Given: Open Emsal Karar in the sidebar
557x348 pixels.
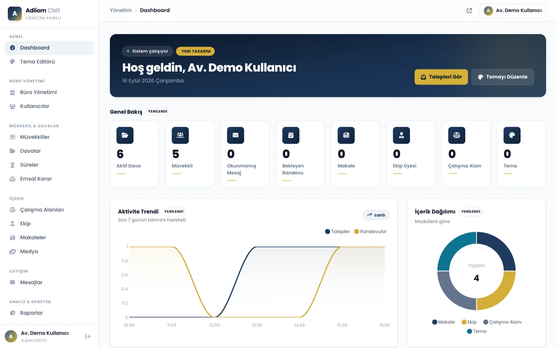Looking at the screenshot, I should click(49, 179).
